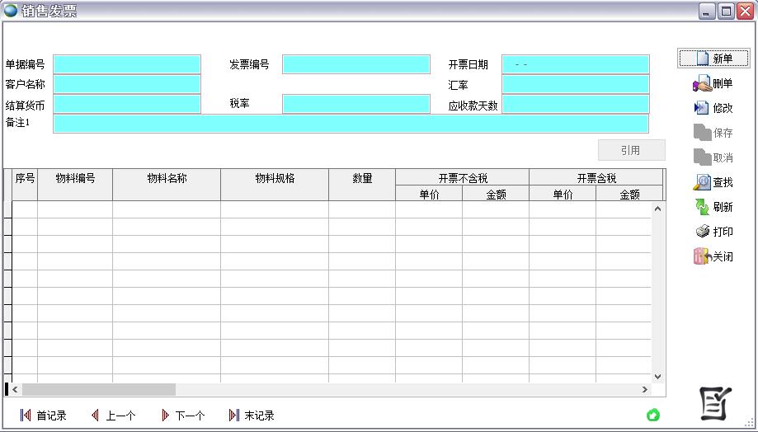Click the 物料名称 column header
This screenshot has width=758, height=432.
tap(167, 178)
